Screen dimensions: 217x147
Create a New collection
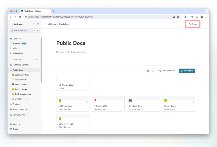tap(167, 71)
